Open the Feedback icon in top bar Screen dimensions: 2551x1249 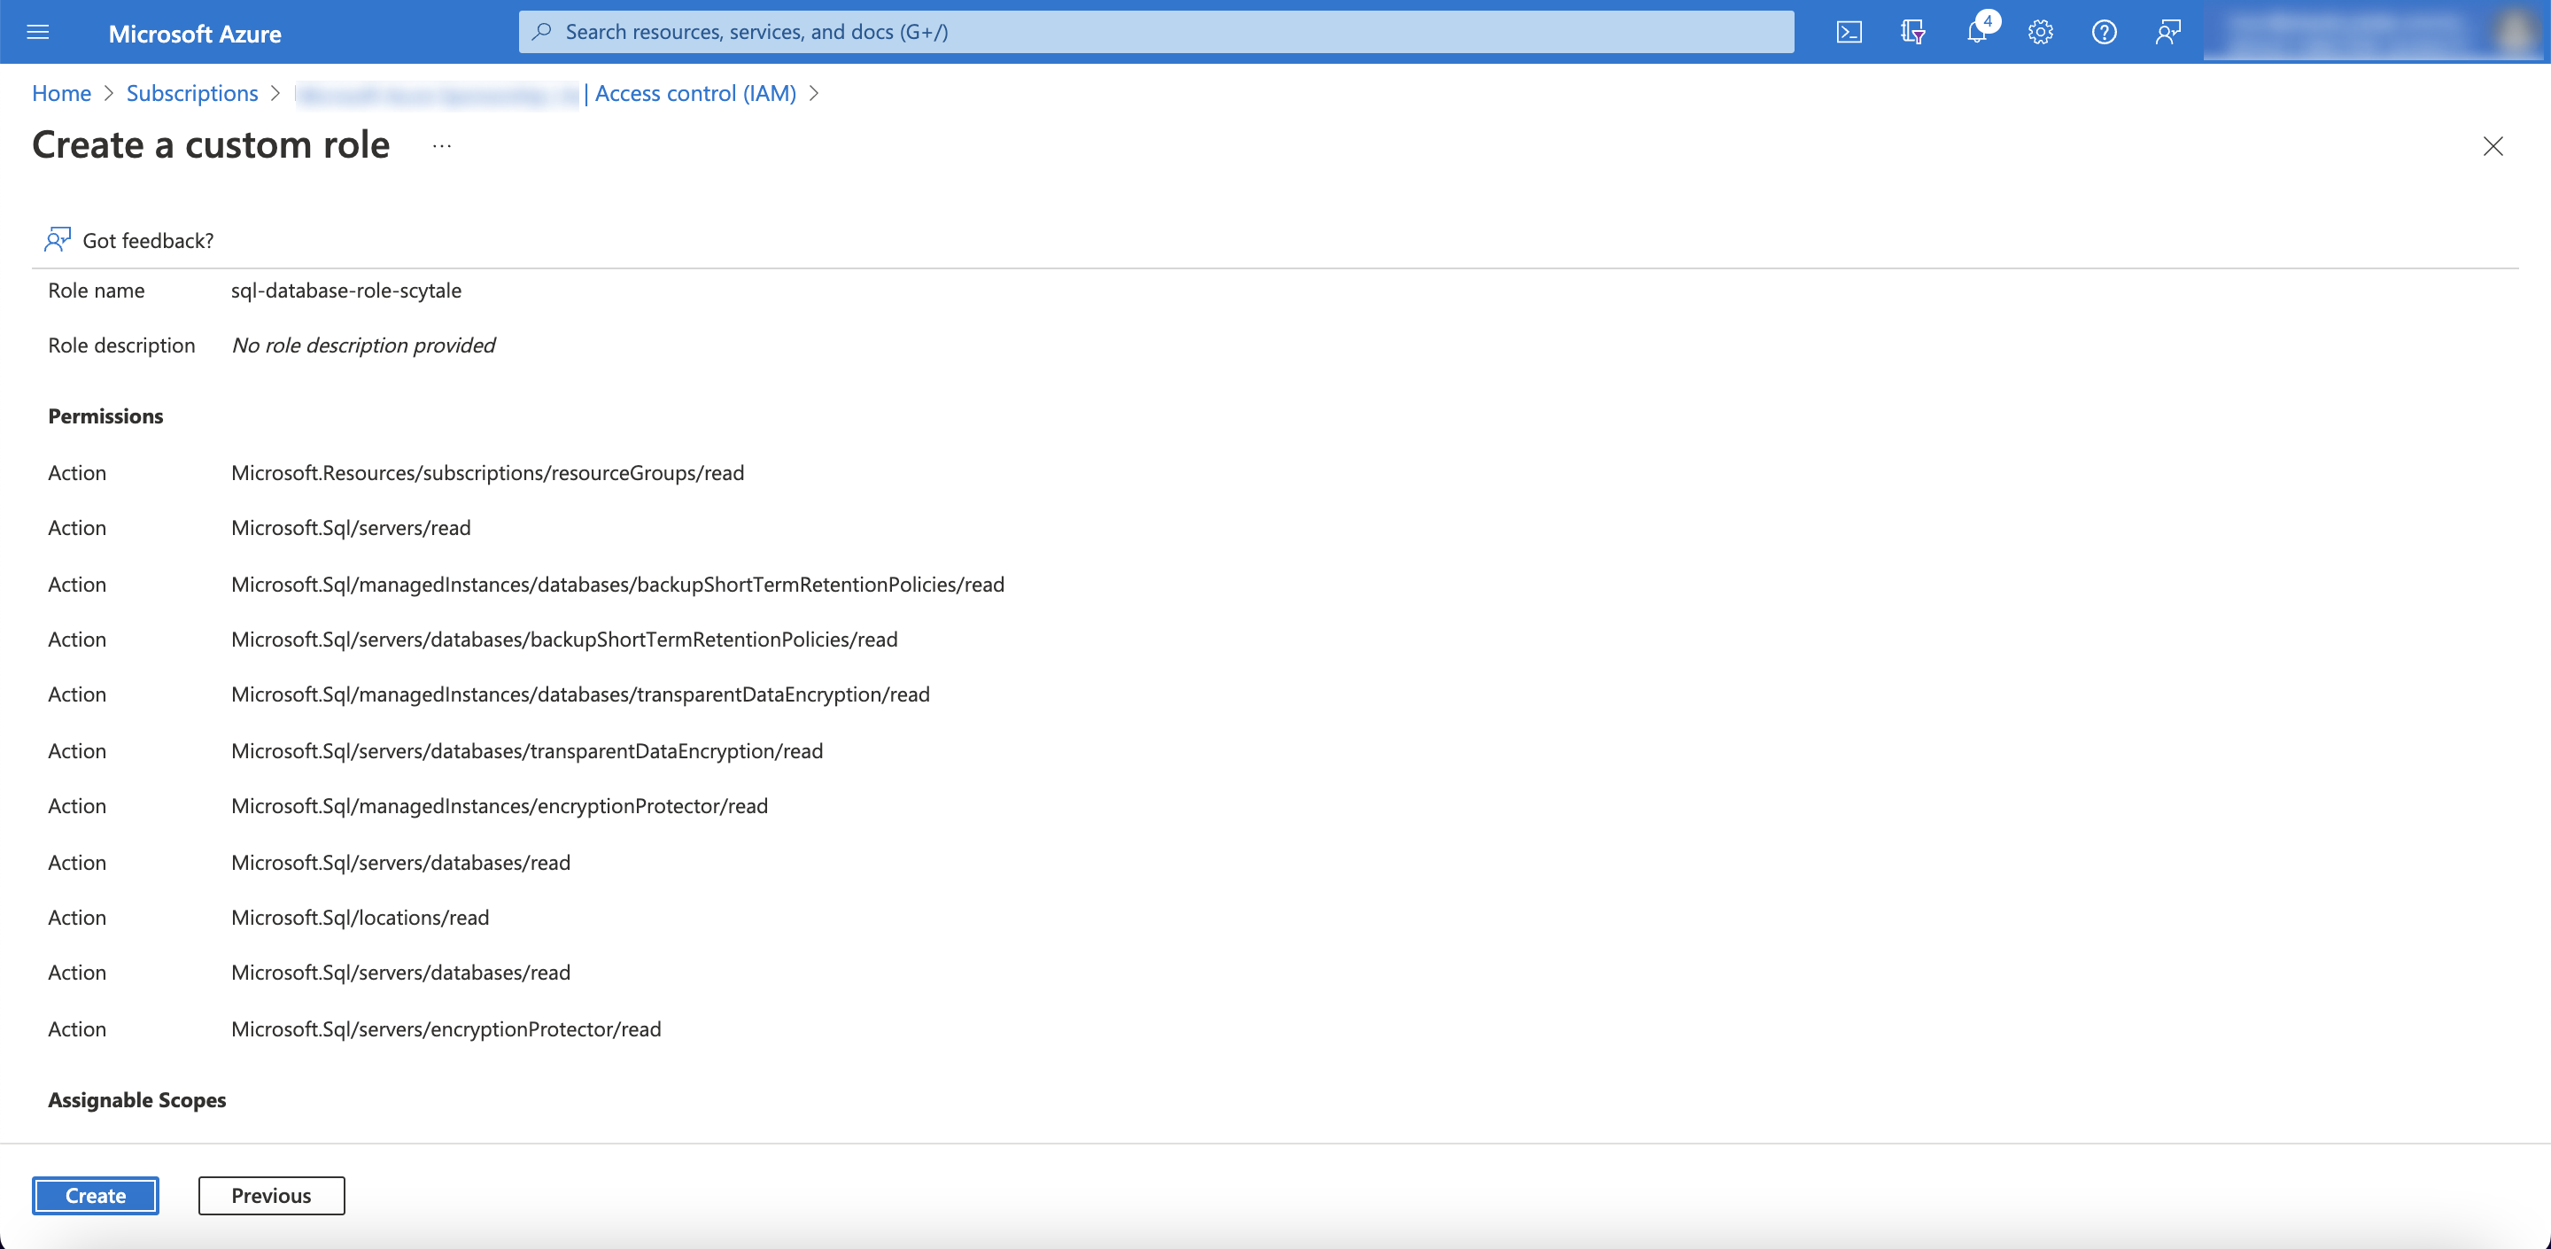pos(2167,32)
